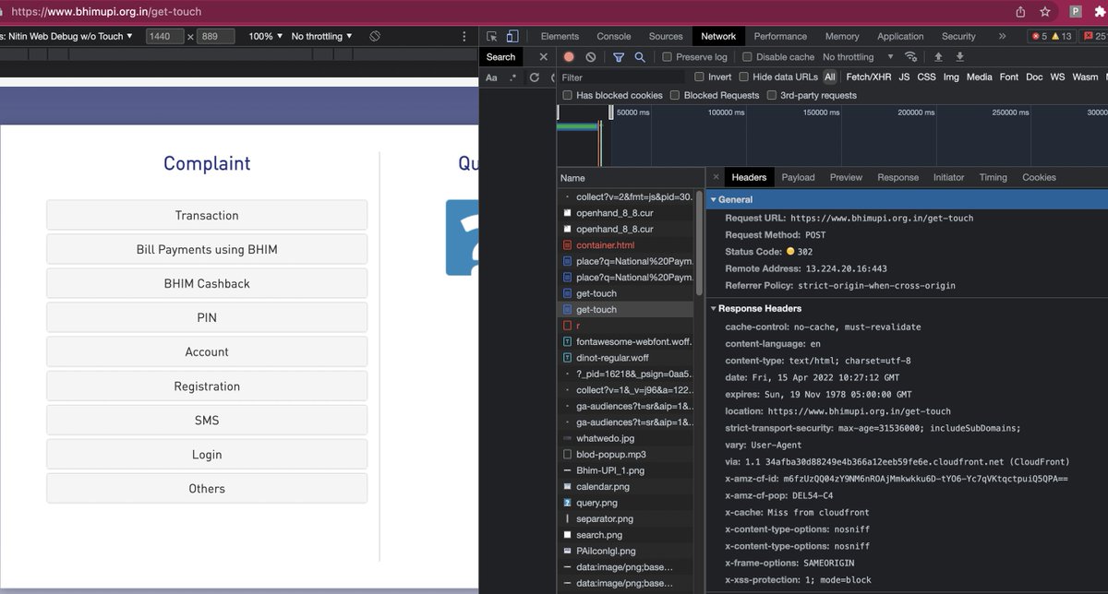The height and width of the screenshot is (594, 1108).
Task: Open the browser extensions puzzle icon
Action: [x=1100, y=12]
